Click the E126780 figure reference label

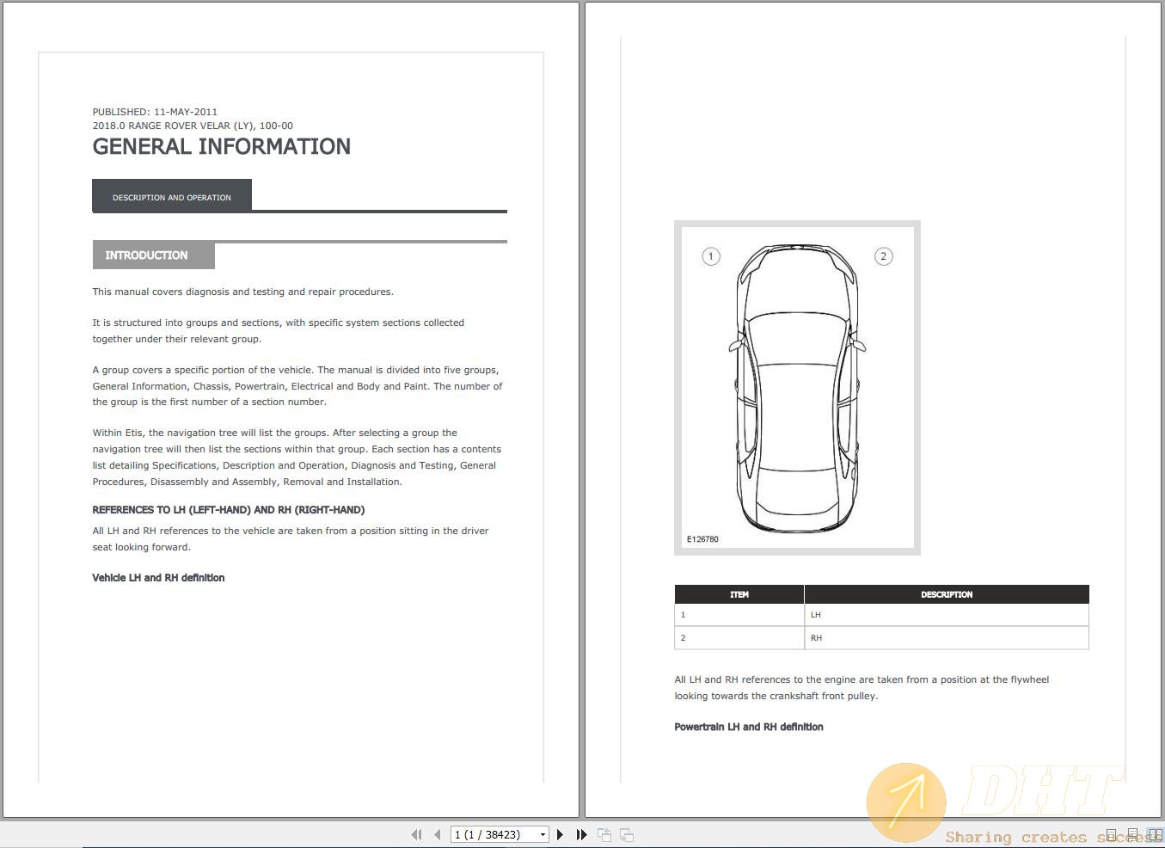pyautogui.click(x=702, y=539)
